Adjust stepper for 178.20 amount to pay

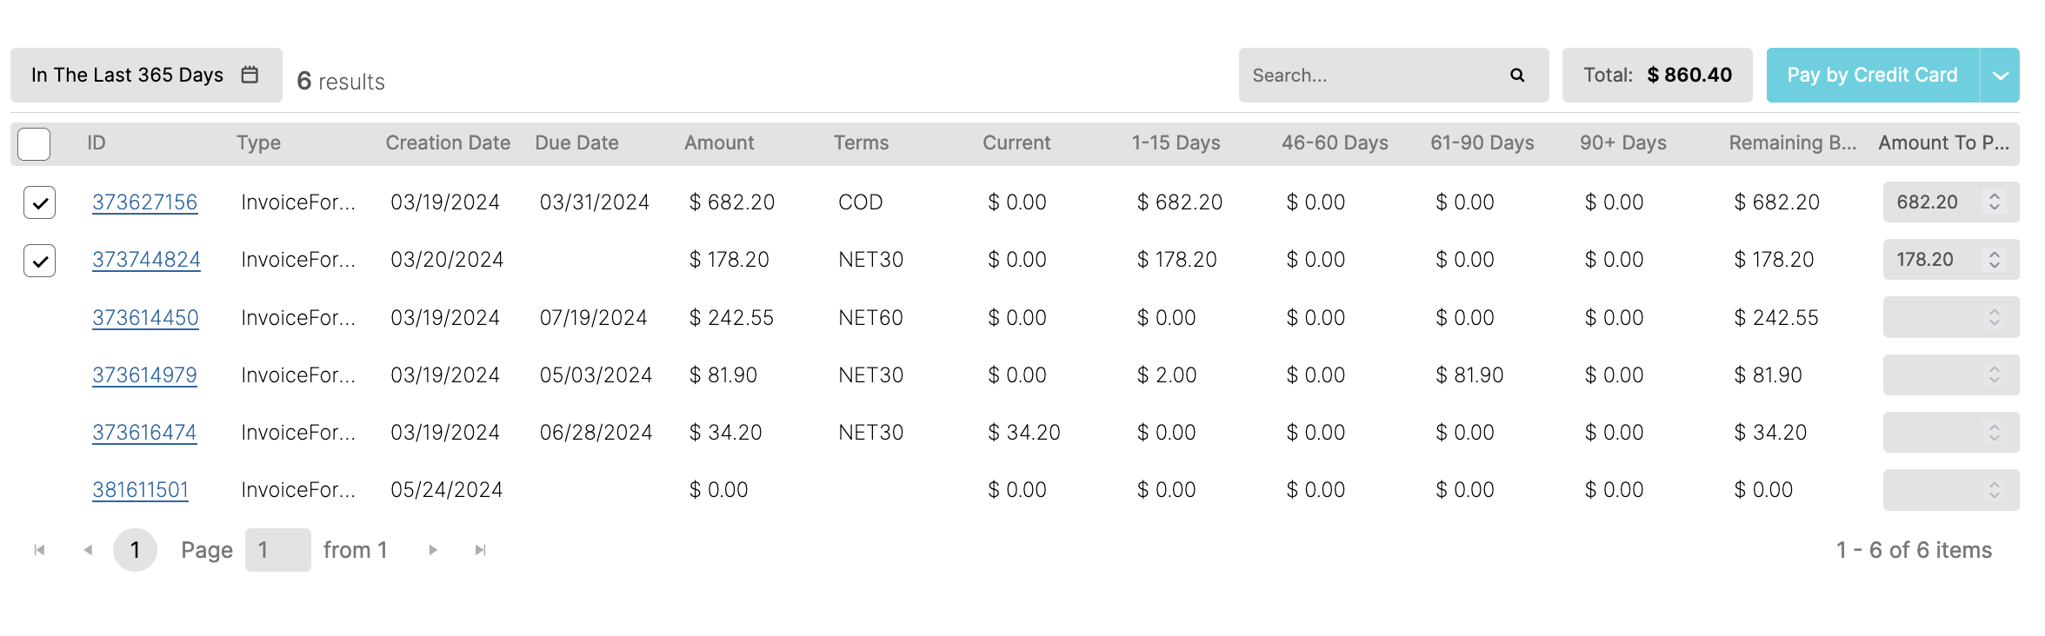(1995, 260)
